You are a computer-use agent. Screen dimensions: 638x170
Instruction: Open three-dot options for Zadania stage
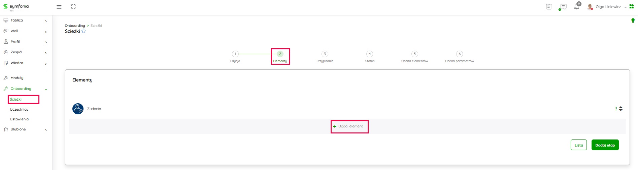point(616,109)
